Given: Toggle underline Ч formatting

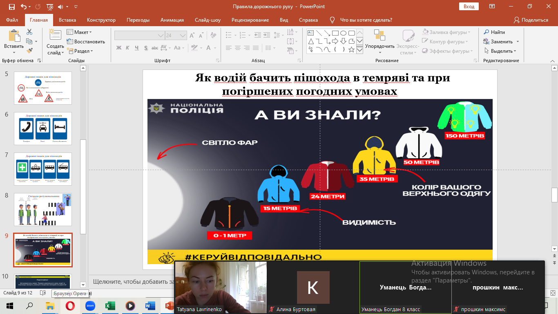Looking at the screenshot, I should pos(137,47).
